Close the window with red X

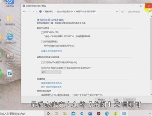149,6
